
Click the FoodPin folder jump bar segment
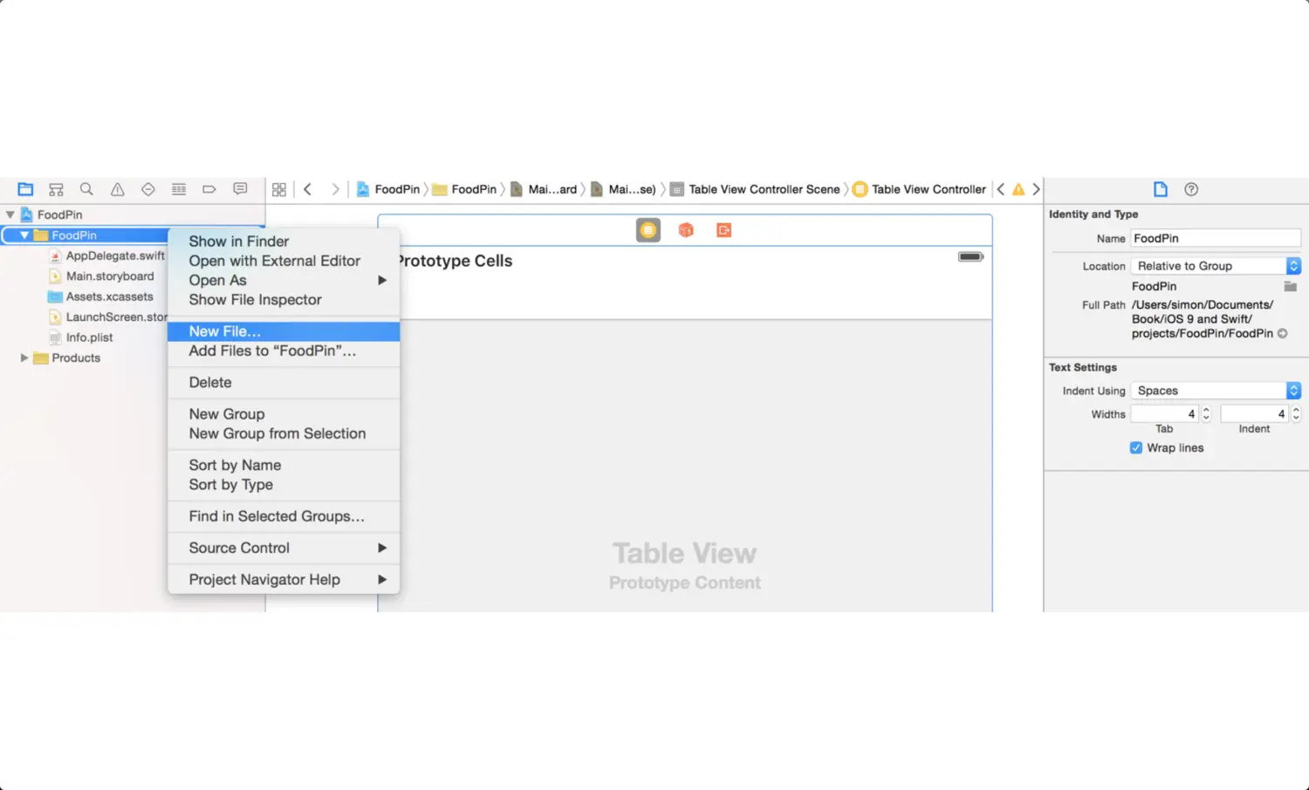[x=465, y=189]
